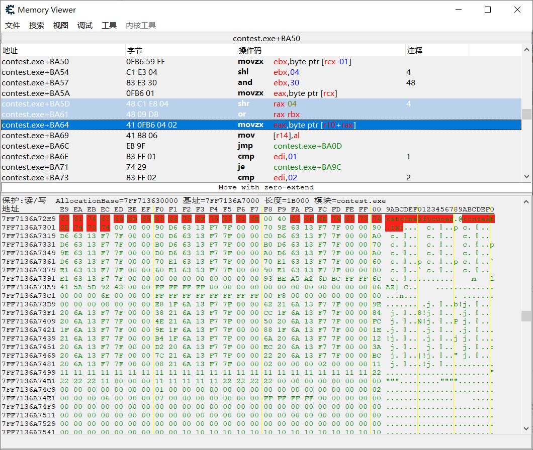
Task: Click the hex address 7FF7136A7301
Action: (29, 228)
